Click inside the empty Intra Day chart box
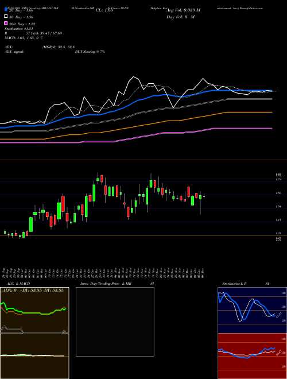Screen dimensions: 287x379 pyautogui.click(x=115, y=322)
